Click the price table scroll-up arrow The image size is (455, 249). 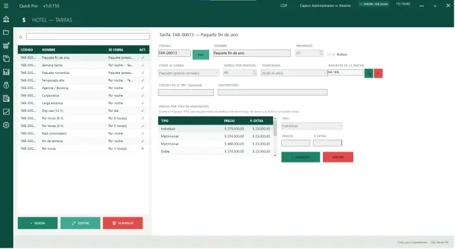pyautogui.click(x=275, y=118)
